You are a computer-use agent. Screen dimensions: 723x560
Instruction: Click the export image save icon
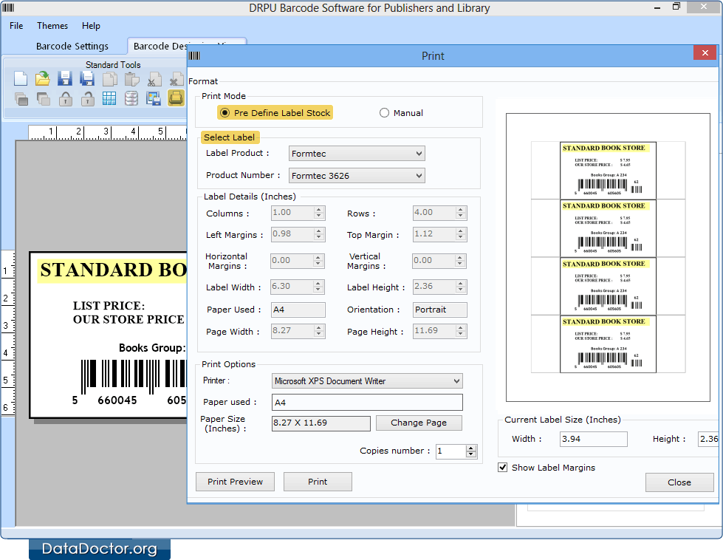154,98
